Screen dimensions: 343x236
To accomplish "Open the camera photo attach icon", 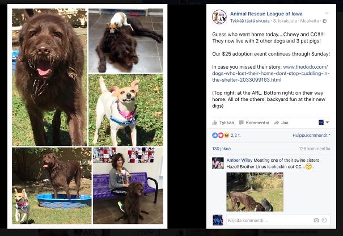I will coord(316,220).
